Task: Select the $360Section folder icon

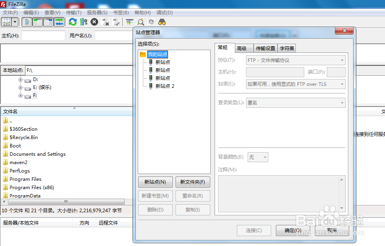Action: pyautogui.click(x=6, y=129)
